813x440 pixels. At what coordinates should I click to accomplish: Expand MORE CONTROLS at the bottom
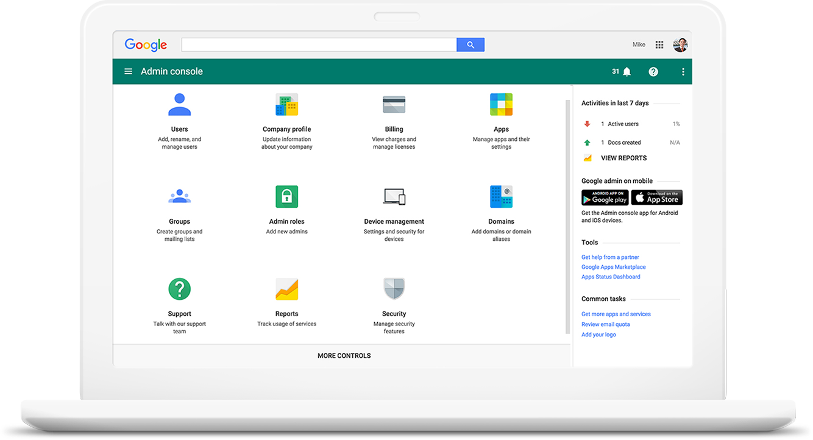pyautogui.click(x=344, y=355)
